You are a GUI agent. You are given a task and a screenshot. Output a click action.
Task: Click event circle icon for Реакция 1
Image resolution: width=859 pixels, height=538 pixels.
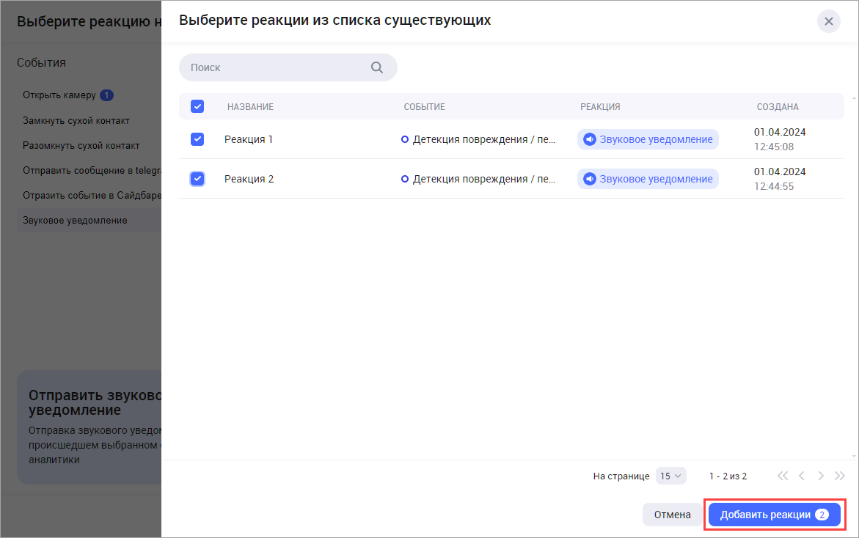(x=405, y=139)
